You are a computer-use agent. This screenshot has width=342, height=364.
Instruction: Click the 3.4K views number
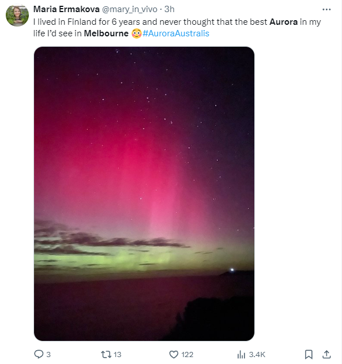coord(257,355)
